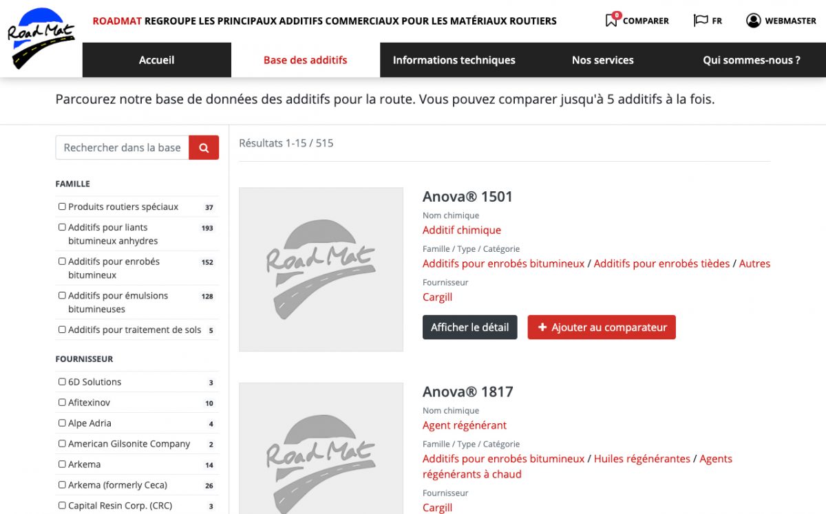826x514 pixels.
Task: Click the Anova 1817 placeholder image
Action: click(x=321, y=448)
